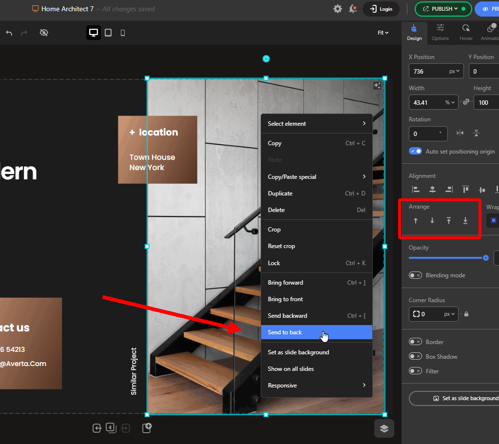Click the Opacity slider handle
This screenshot has width=499, height=444.
click(x=486, y=258)
